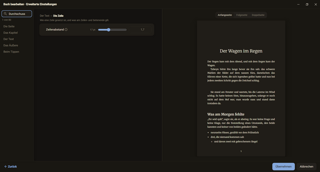Click the search field containing Durchschuss
320x172 pixels.
click(x=17, y=14)
